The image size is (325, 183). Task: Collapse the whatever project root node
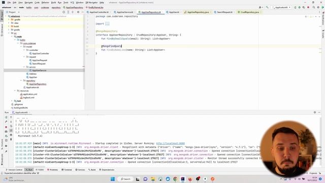coord(6,16)
